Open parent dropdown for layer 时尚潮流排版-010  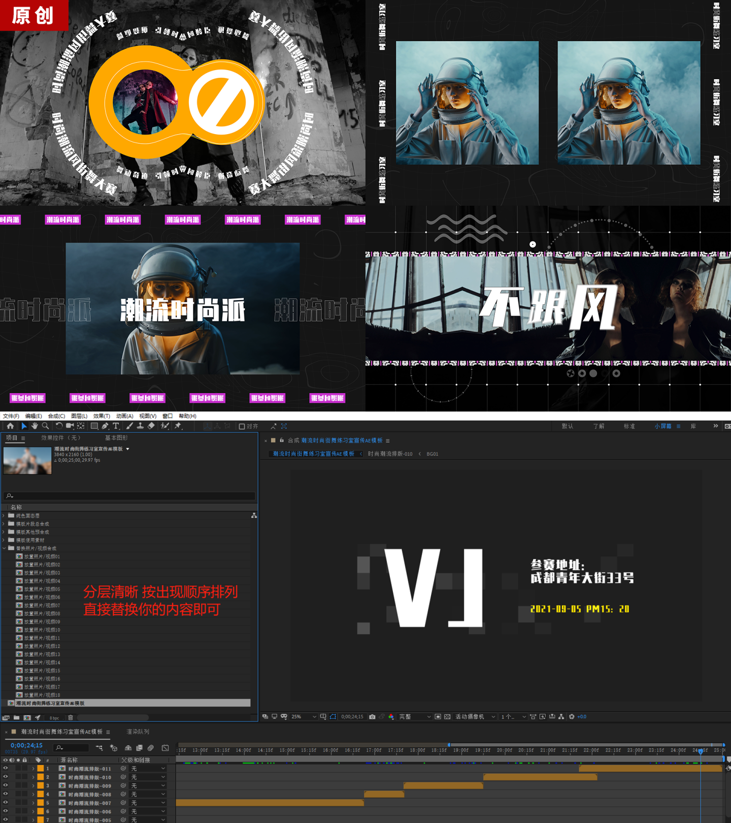point(148,777)
